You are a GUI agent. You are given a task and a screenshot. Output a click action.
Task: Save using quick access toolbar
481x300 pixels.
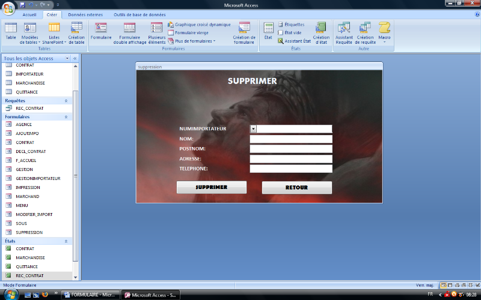[22, 5]
